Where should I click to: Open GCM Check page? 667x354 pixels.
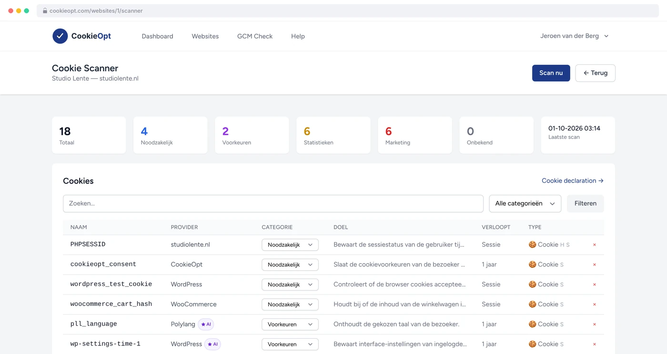point(255,36)
